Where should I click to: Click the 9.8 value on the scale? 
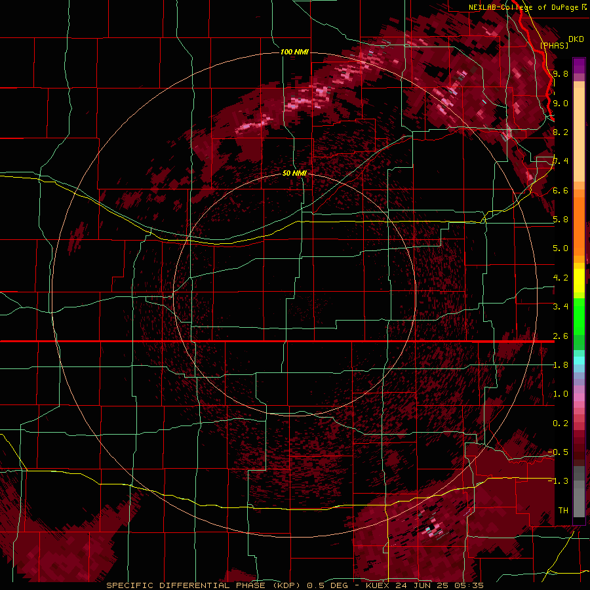click(x=560, y=73)
